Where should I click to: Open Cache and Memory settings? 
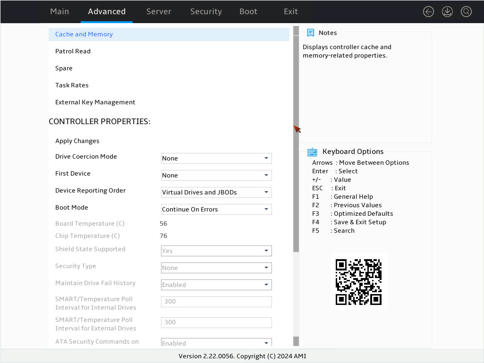pos(169,34)
